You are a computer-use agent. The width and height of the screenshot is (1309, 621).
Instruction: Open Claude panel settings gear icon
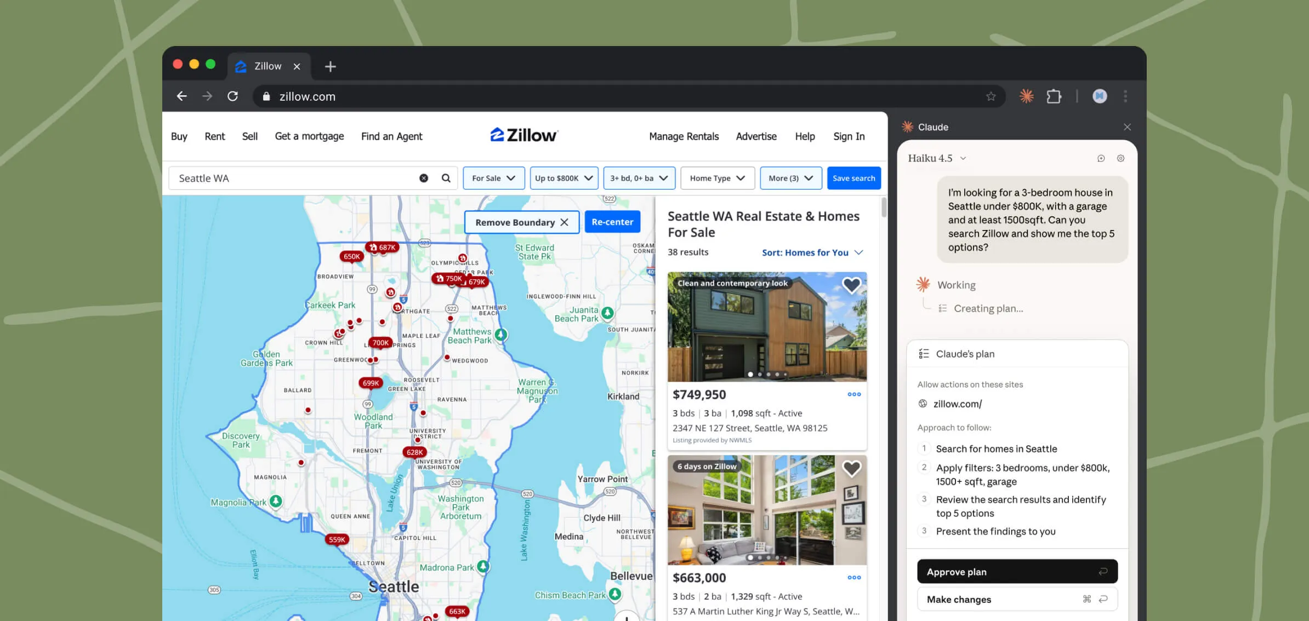click(x=1120, y=158)
